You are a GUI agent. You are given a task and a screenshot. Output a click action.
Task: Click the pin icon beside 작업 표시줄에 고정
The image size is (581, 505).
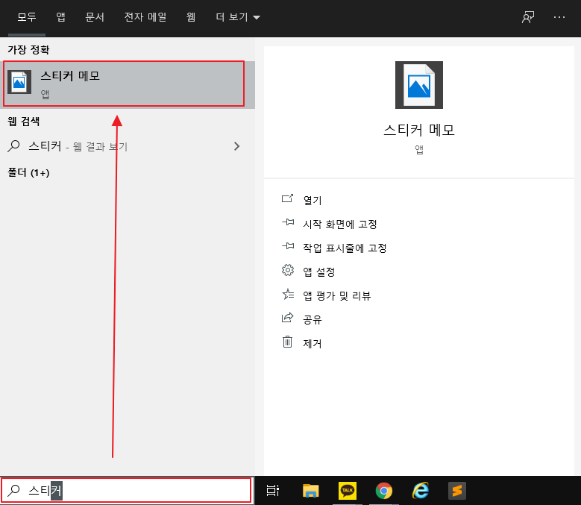(288, 246)
